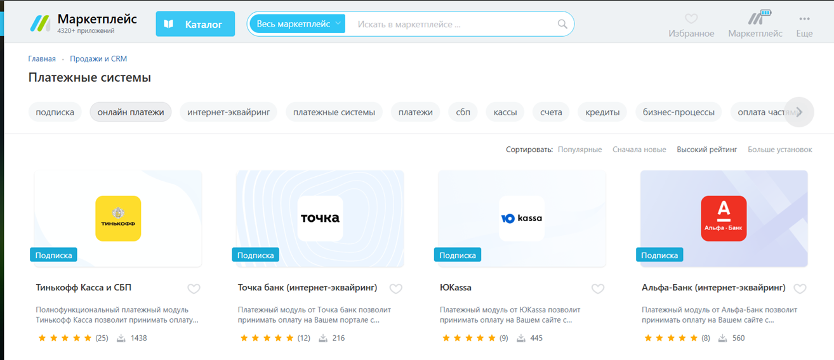The height and width of the screenshot is (360, 834).
Task: Click the Альфа-Банк red logo icon
Action: (724, 218)
